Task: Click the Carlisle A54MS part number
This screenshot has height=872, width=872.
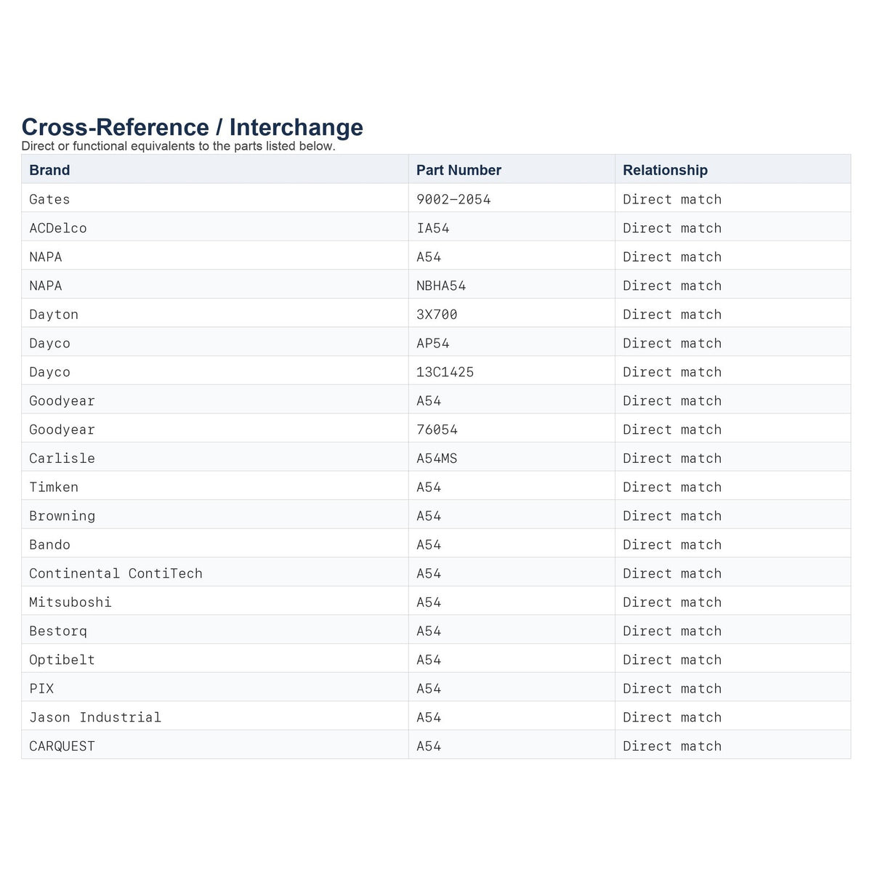Action: pyautogui.click(x=437, y=459)
